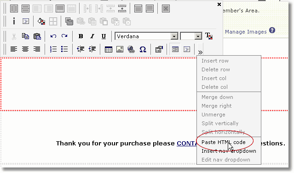
Task: Insert a bulleted list
Action: [64, 49]
